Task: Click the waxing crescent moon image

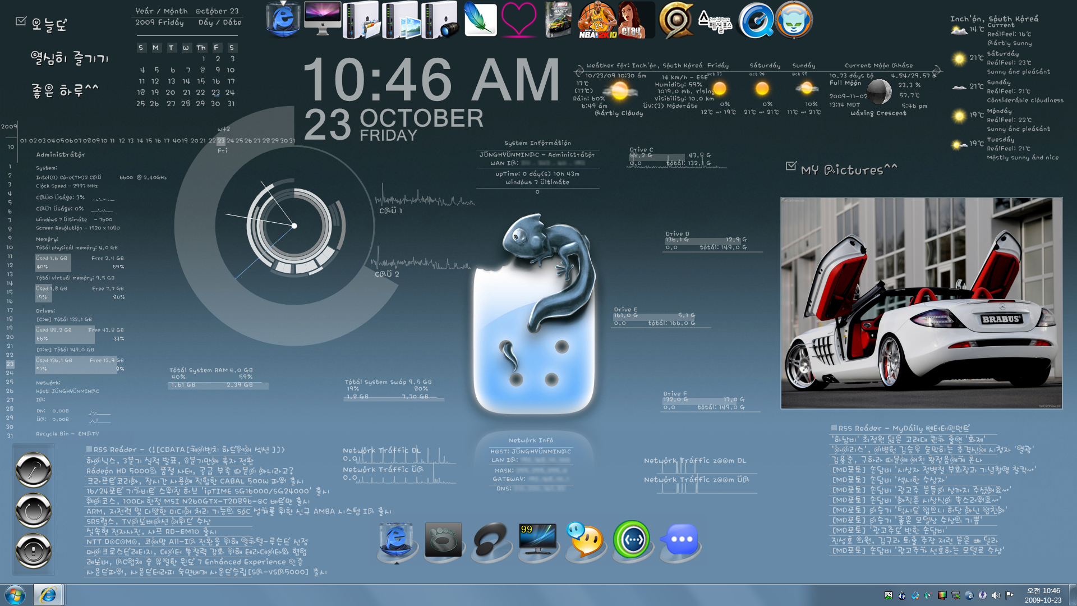Action: (879, 91)
